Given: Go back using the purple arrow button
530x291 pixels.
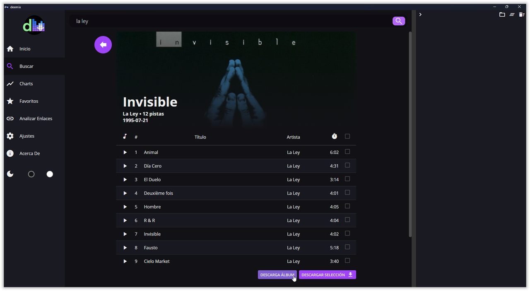Looking at the screenshot, I should point(103,45).
